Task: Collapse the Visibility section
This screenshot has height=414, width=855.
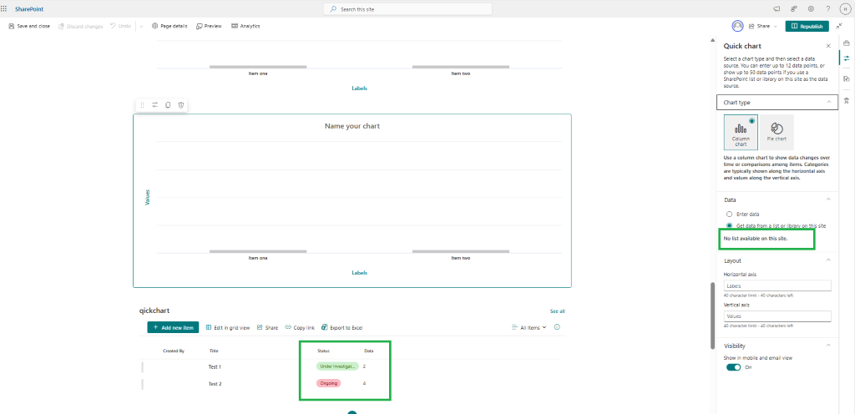Action: [x=828, y=346]
